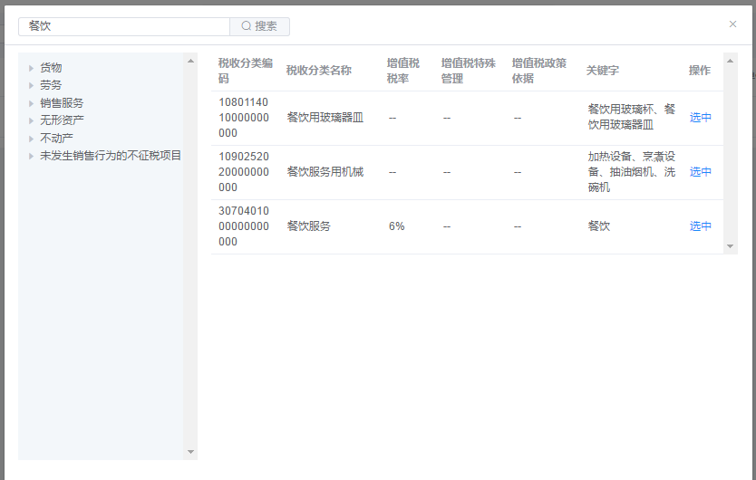The width and height of the screenshot is (756, 480).
Task: Expand the 不动产 tree node arrow
Action: click(32, 139)
